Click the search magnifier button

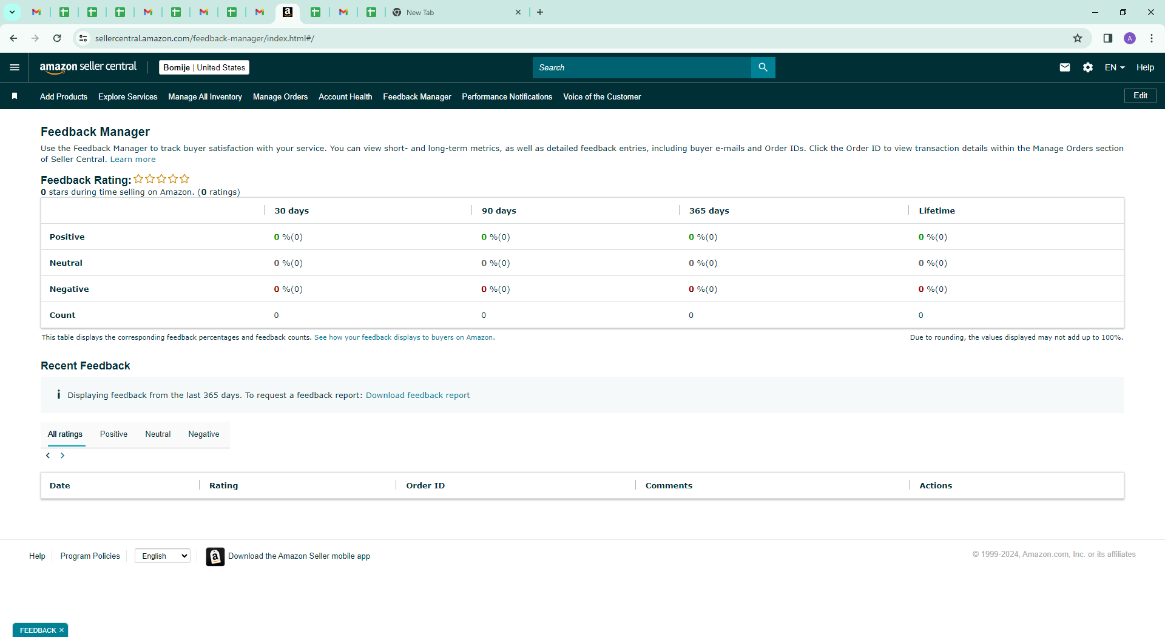tap(763, 67)
